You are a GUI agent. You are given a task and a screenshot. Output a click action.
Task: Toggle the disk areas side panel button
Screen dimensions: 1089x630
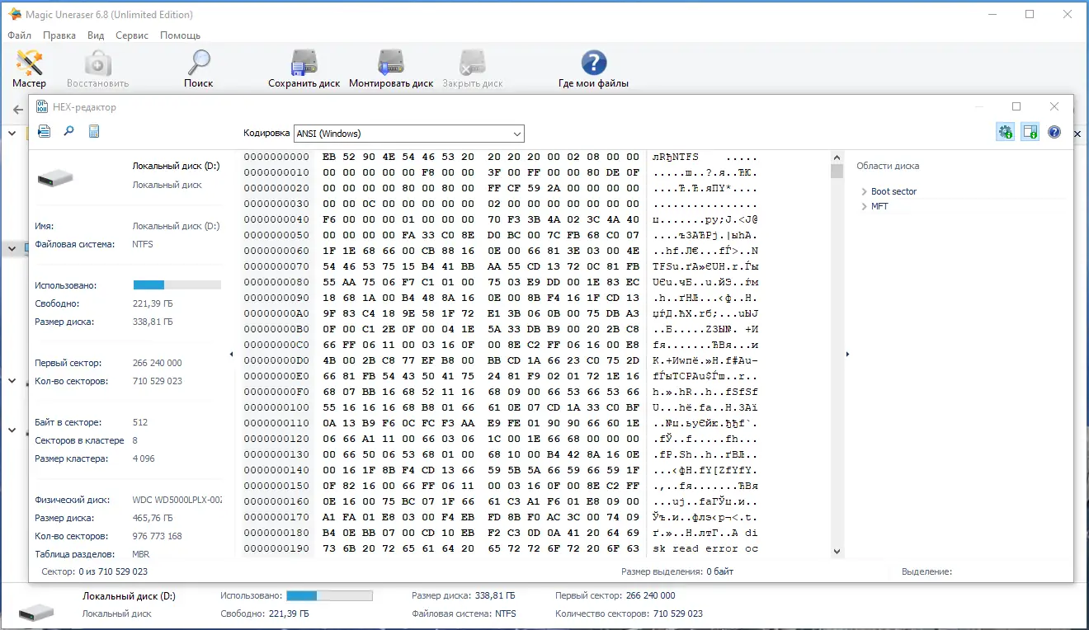pos(1030,132)
